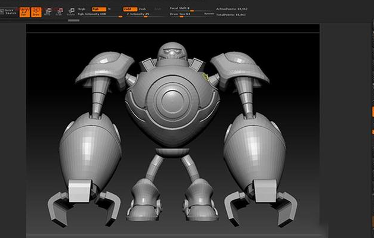Toggle the orange Zadd button

130,9
